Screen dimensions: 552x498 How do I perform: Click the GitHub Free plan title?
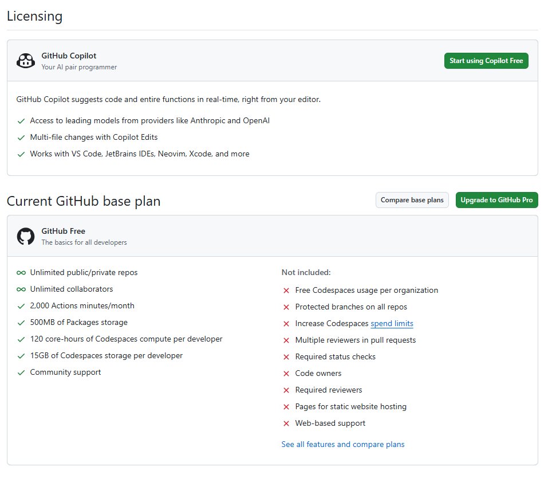pos(64,231)
